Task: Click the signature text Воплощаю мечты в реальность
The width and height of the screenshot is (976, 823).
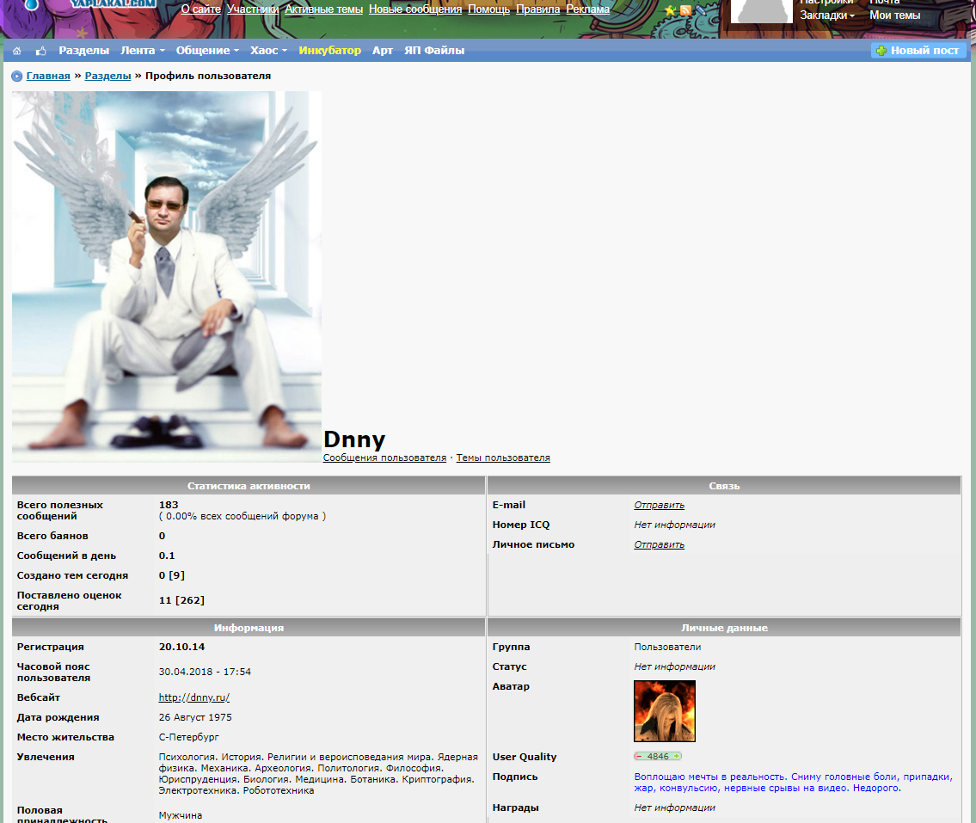Action: (x=711, y=777)
